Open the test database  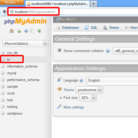[x=10, y=100]
